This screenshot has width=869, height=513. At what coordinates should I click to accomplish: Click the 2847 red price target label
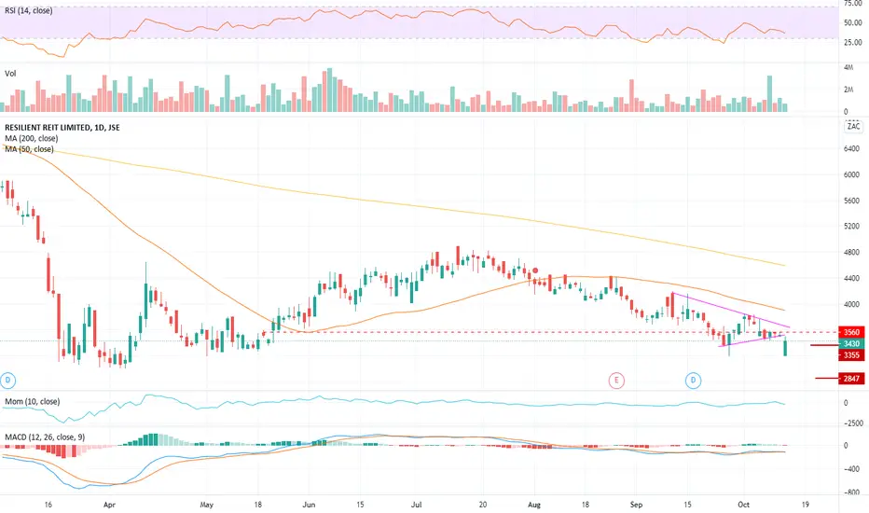coord(851,379)
